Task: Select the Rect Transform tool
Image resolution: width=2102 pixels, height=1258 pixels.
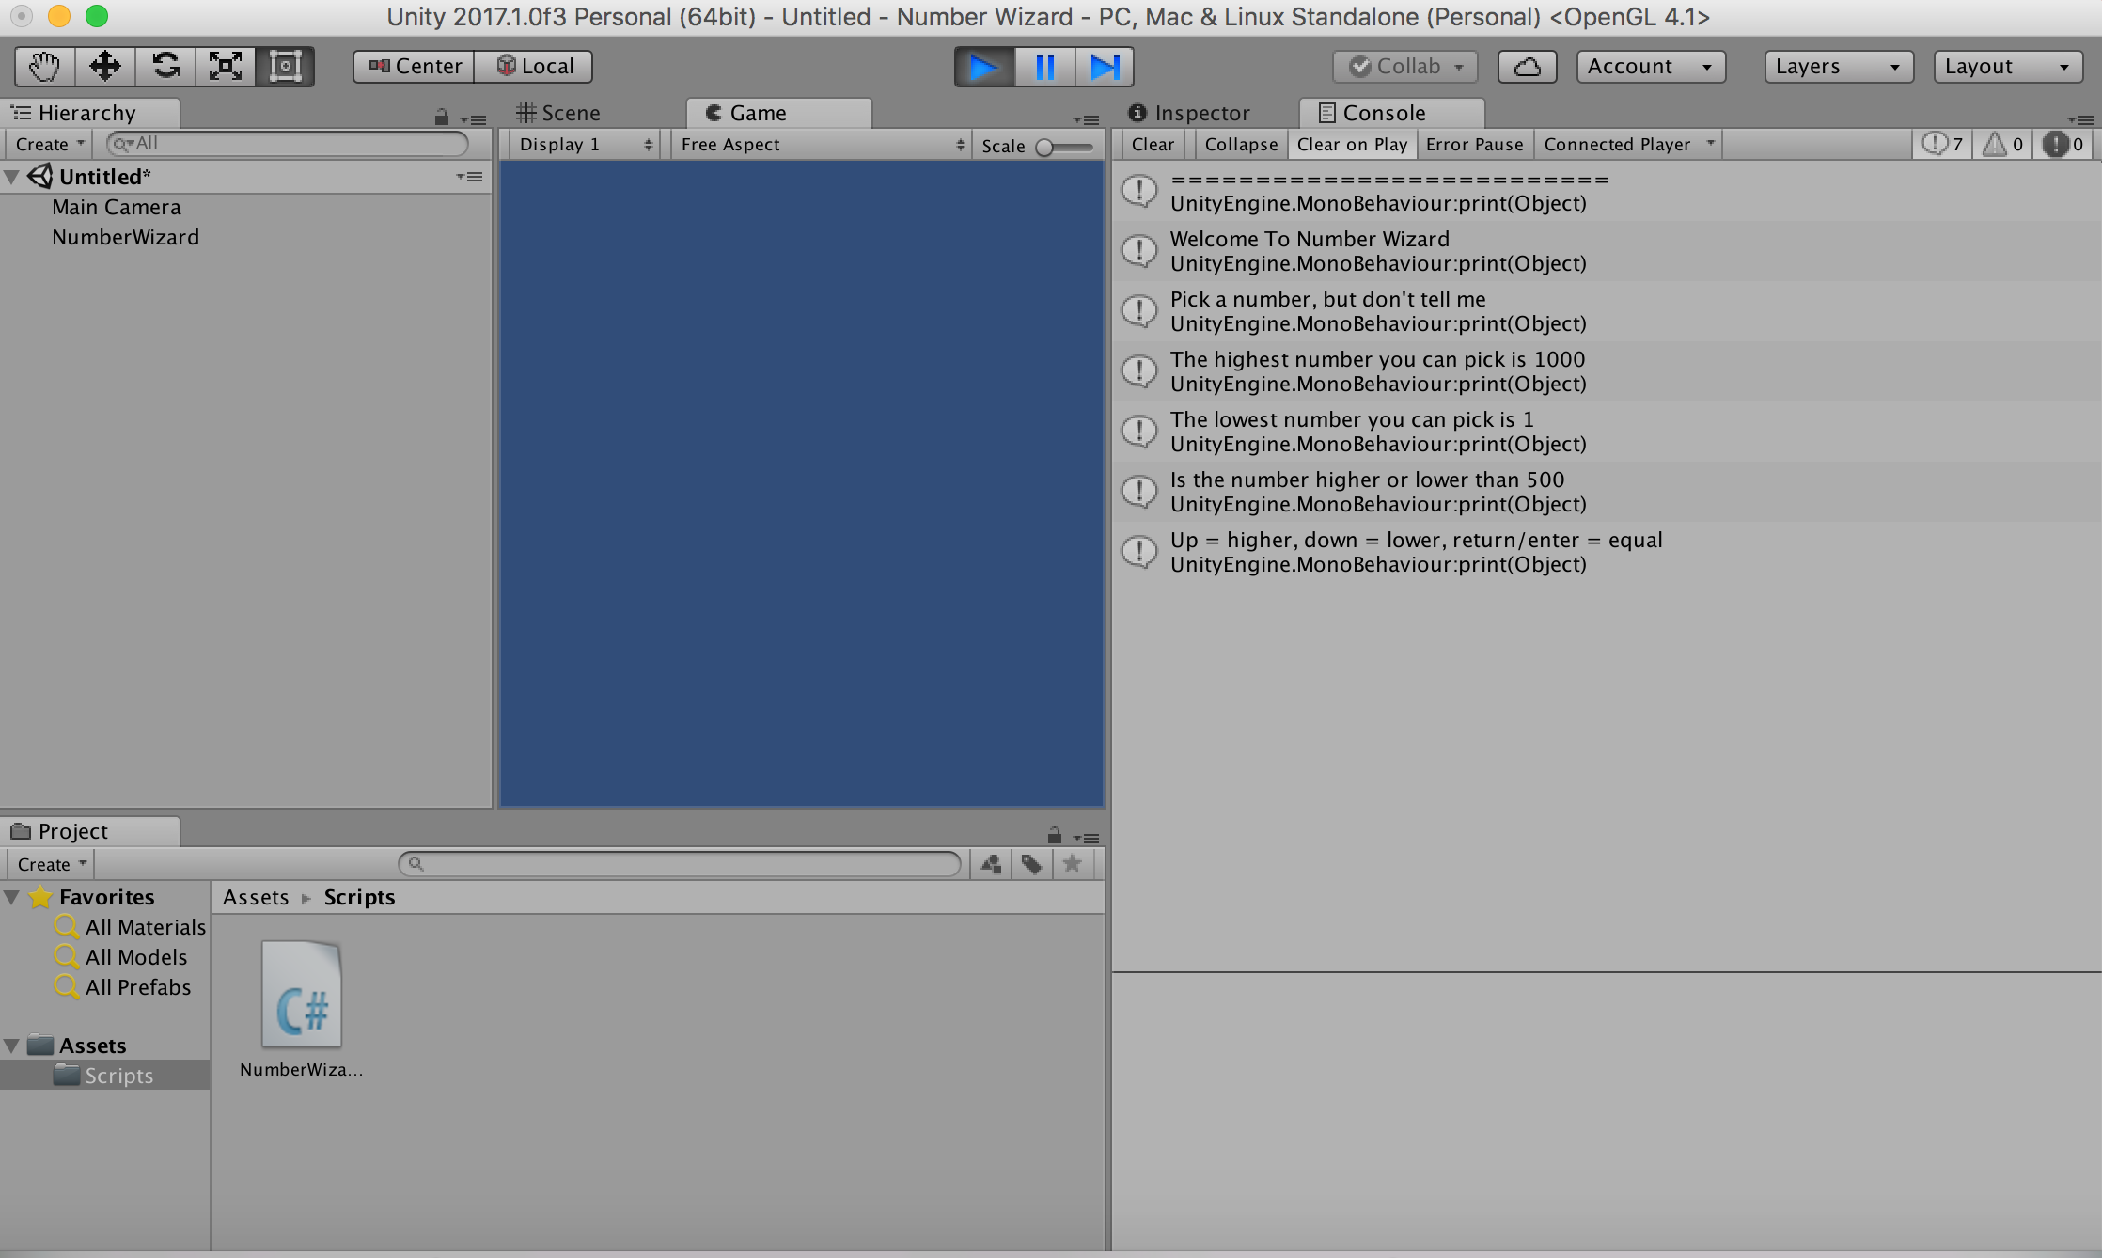Action: pos(285,67)
